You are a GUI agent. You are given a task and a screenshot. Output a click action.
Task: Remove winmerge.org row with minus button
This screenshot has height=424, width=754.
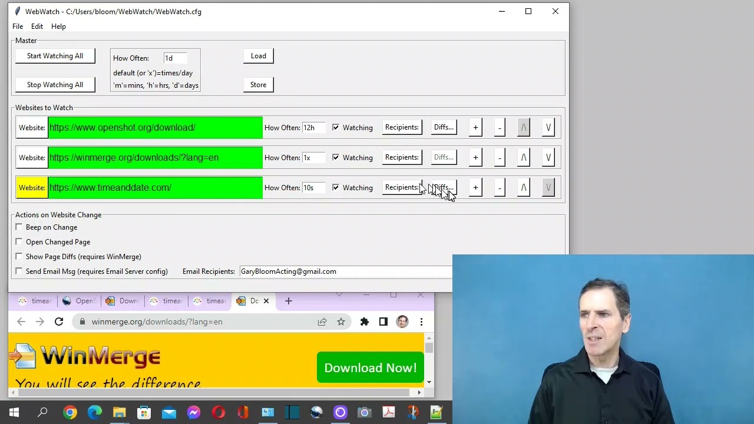[500, 157]
